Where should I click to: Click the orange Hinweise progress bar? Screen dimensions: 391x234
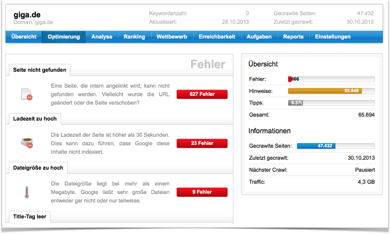pos(325,91)
